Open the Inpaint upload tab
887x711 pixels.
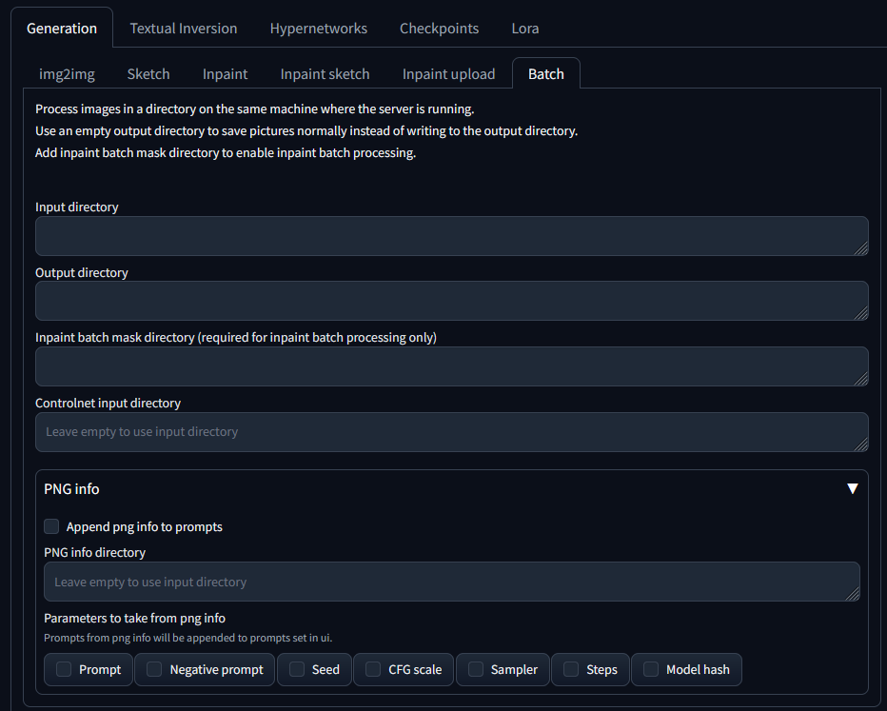[x=448, y=73]
